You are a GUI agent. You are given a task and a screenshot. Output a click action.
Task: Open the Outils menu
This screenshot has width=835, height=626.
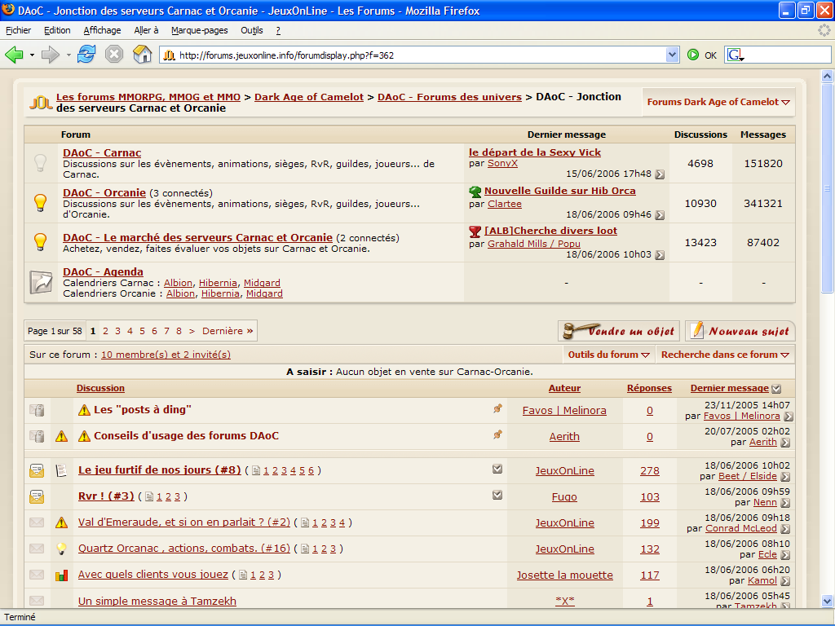point(252,30)
